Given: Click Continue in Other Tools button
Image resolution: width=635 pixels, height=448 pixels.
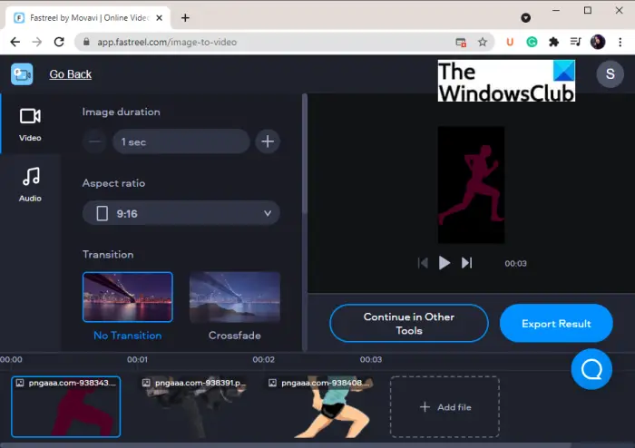Looking at the screenshot, I should coord(409,324).
